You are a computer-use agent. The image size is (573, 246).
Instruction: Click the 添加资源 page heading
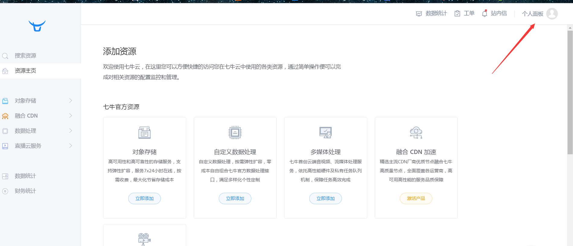pyautogui.click(x=119, y=51)
